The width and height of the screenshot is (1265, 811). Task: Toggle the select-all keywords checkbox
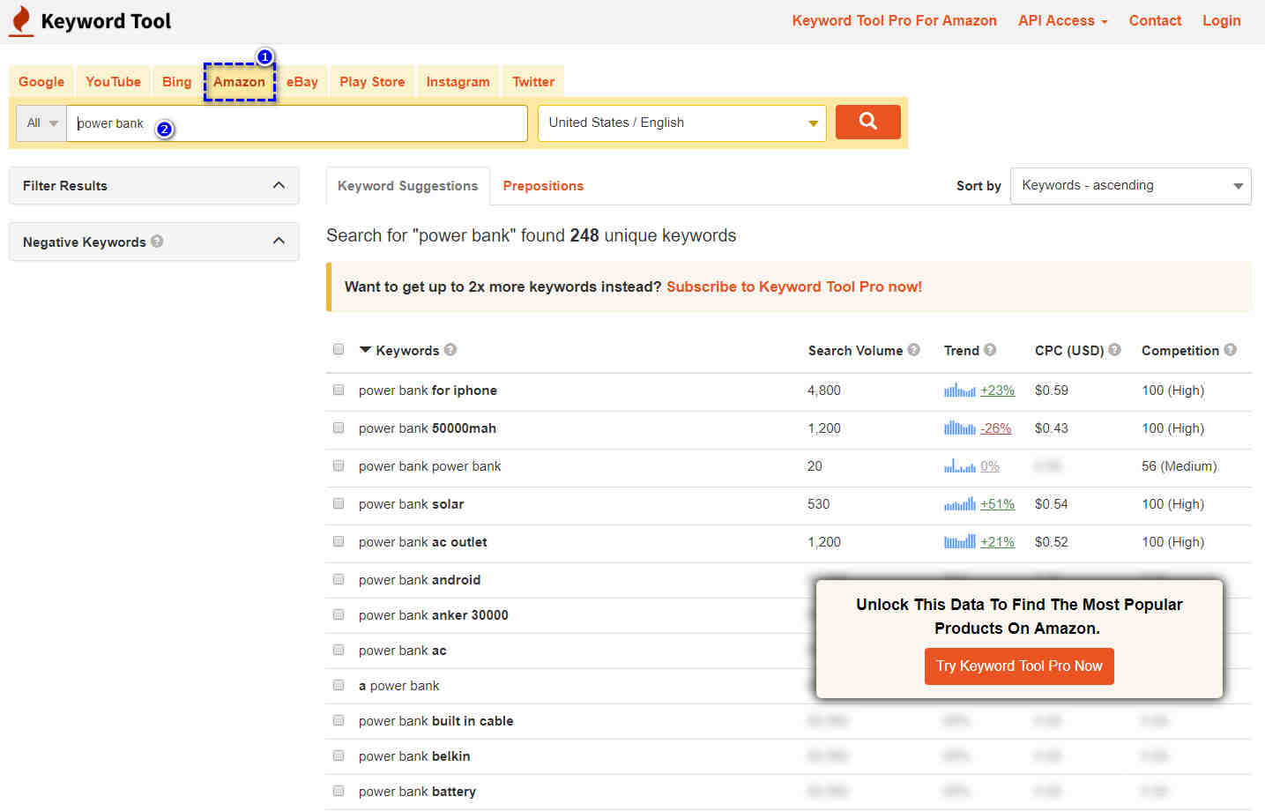pyautogui.click(x=339, y=349)
